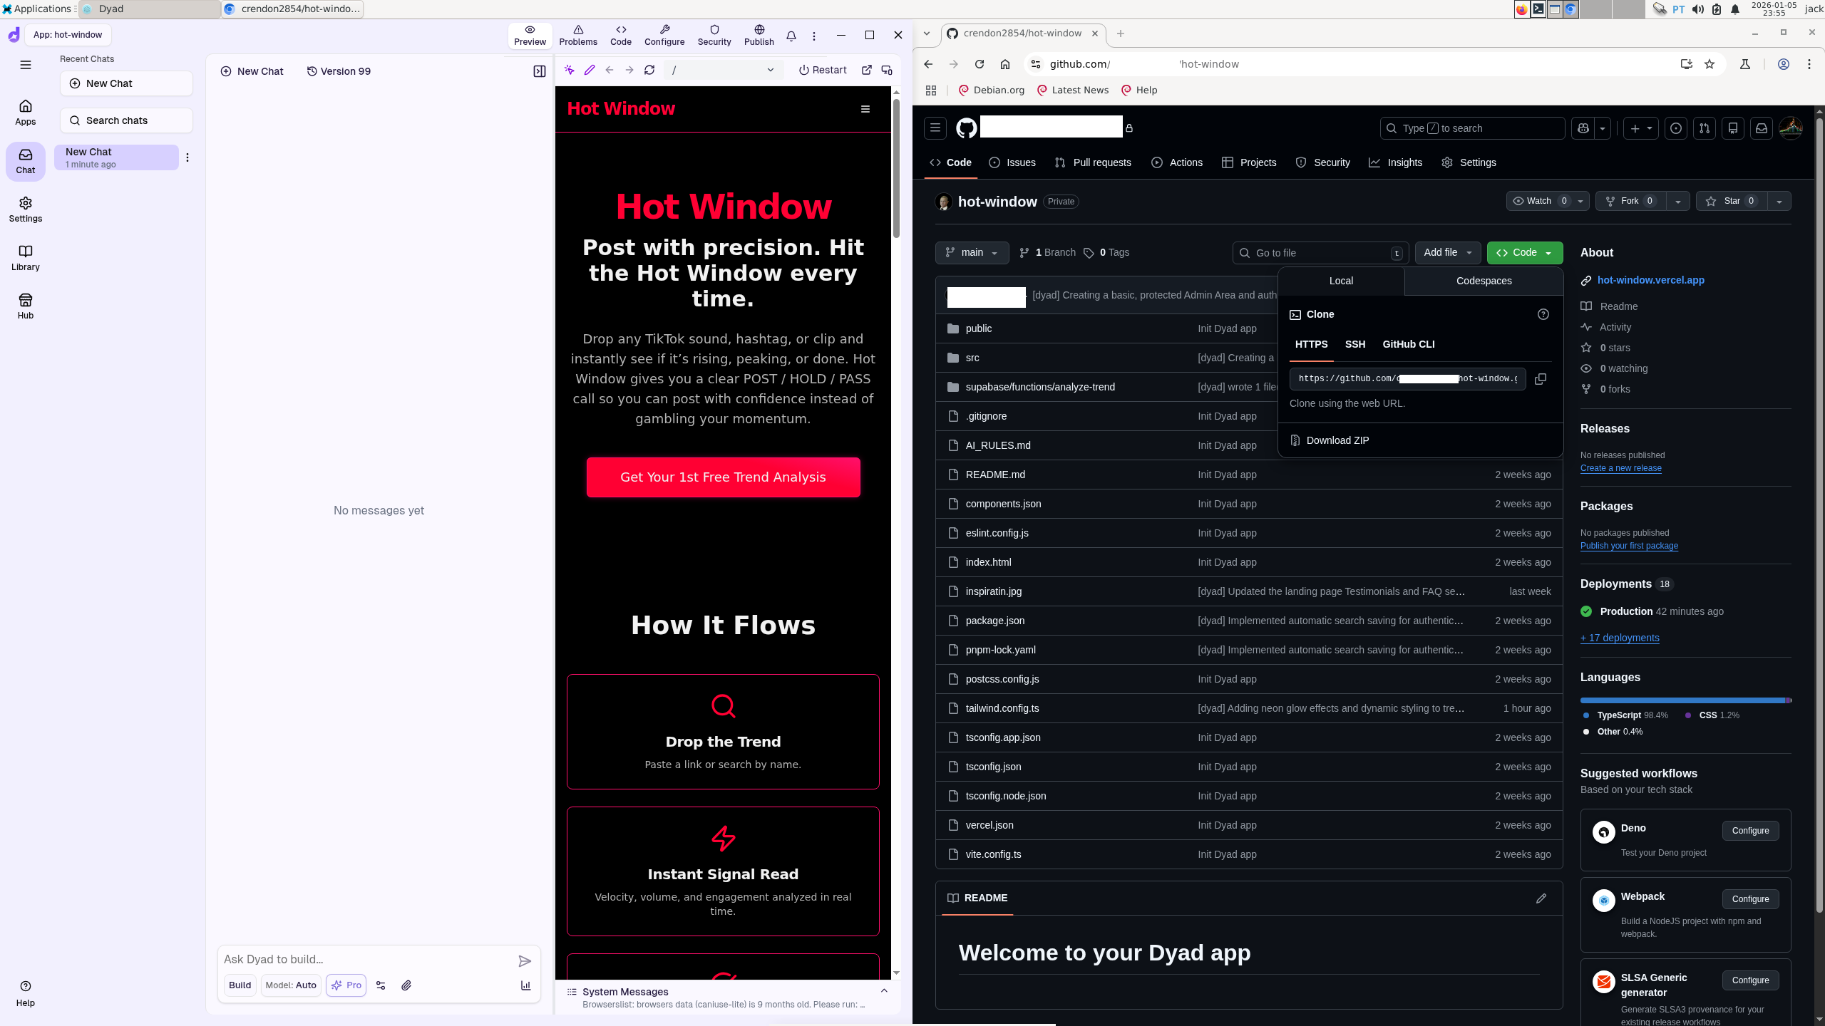Open token usage chart icon
This screenshot has height=1026, width=1825.
(x=525, y=985)
